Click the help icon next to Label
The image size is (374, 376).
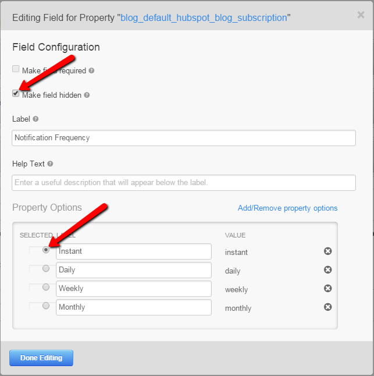[36, 119]
